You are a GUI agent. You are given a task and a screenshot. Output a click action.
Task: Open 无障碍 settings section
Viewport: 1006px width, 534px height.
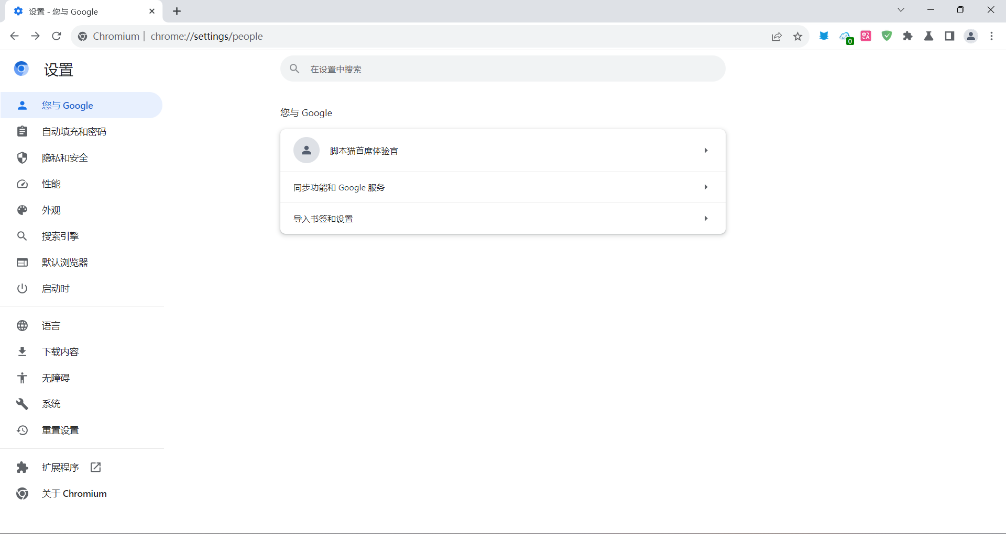coord(81,378)
